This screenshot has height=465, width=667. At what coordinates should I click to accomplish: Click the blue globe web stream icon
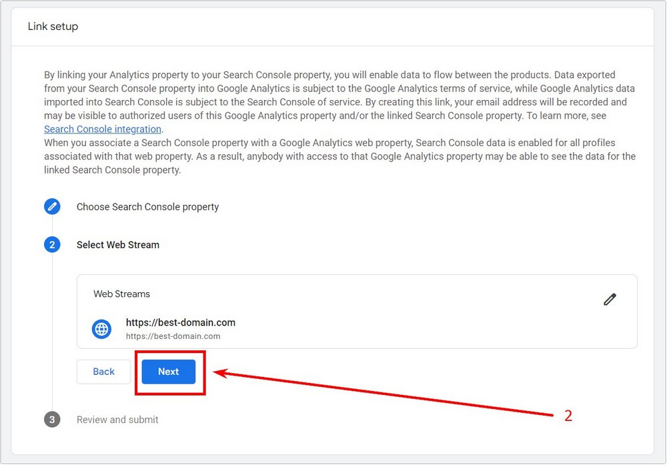tap(101, 329)
